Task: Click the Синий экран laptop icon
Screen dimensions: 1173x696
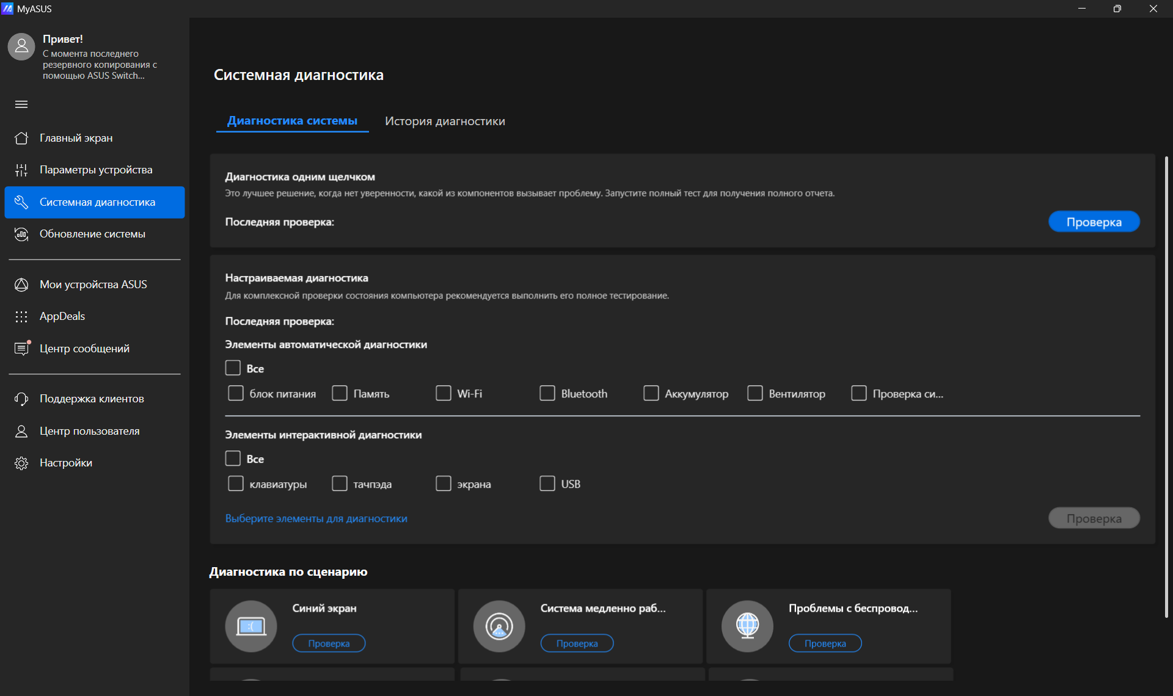Action: tap(251, 626)
